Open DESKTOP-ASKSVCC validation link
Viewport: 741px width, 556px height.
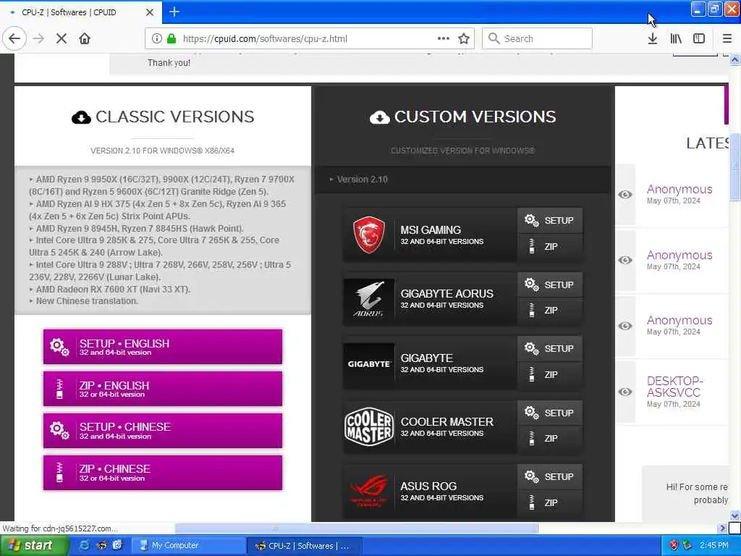pyautogui.click(x=675, y=387)
